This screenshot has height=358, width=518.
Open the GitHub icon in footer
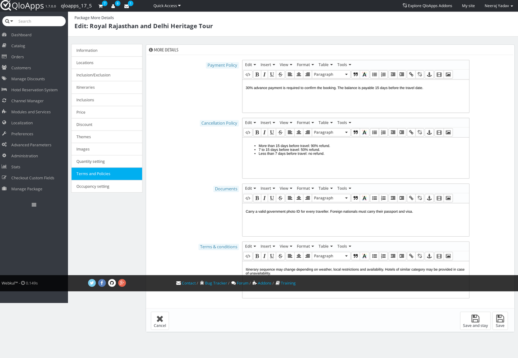pos(112,283)
